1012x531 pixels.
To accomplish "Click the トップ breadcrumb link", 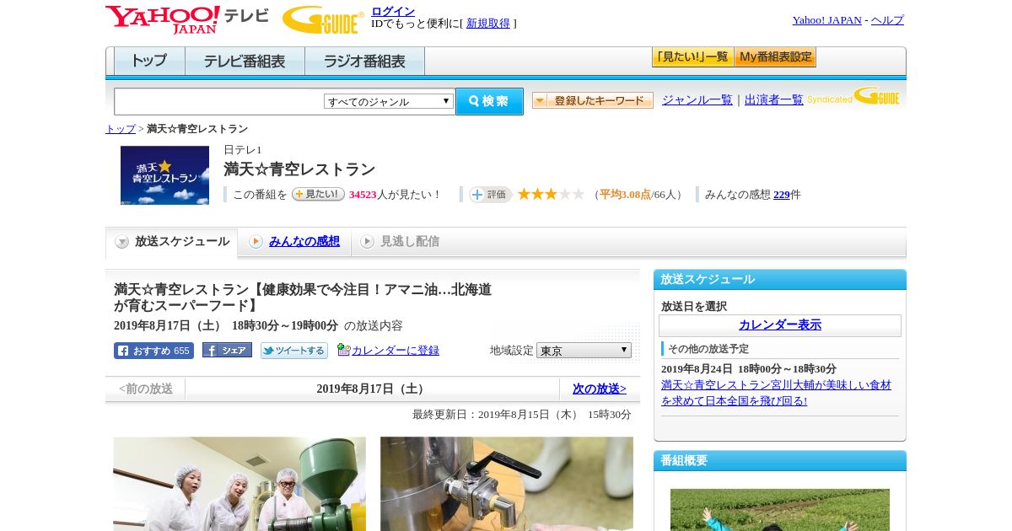I will pos(121,129).
